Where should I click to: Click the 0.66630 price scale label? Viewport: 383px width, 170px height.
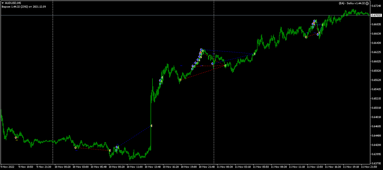click(x=376, y=34)
